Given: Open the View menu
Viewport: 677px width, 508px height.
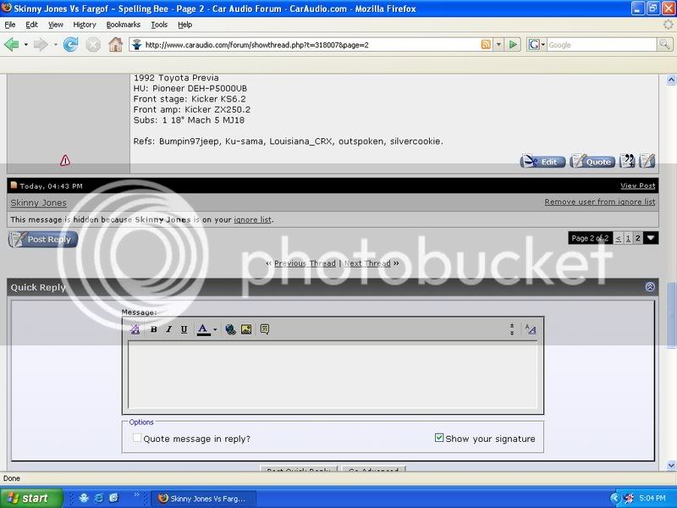Looking at the screenshot, I should tap(55, 25).
